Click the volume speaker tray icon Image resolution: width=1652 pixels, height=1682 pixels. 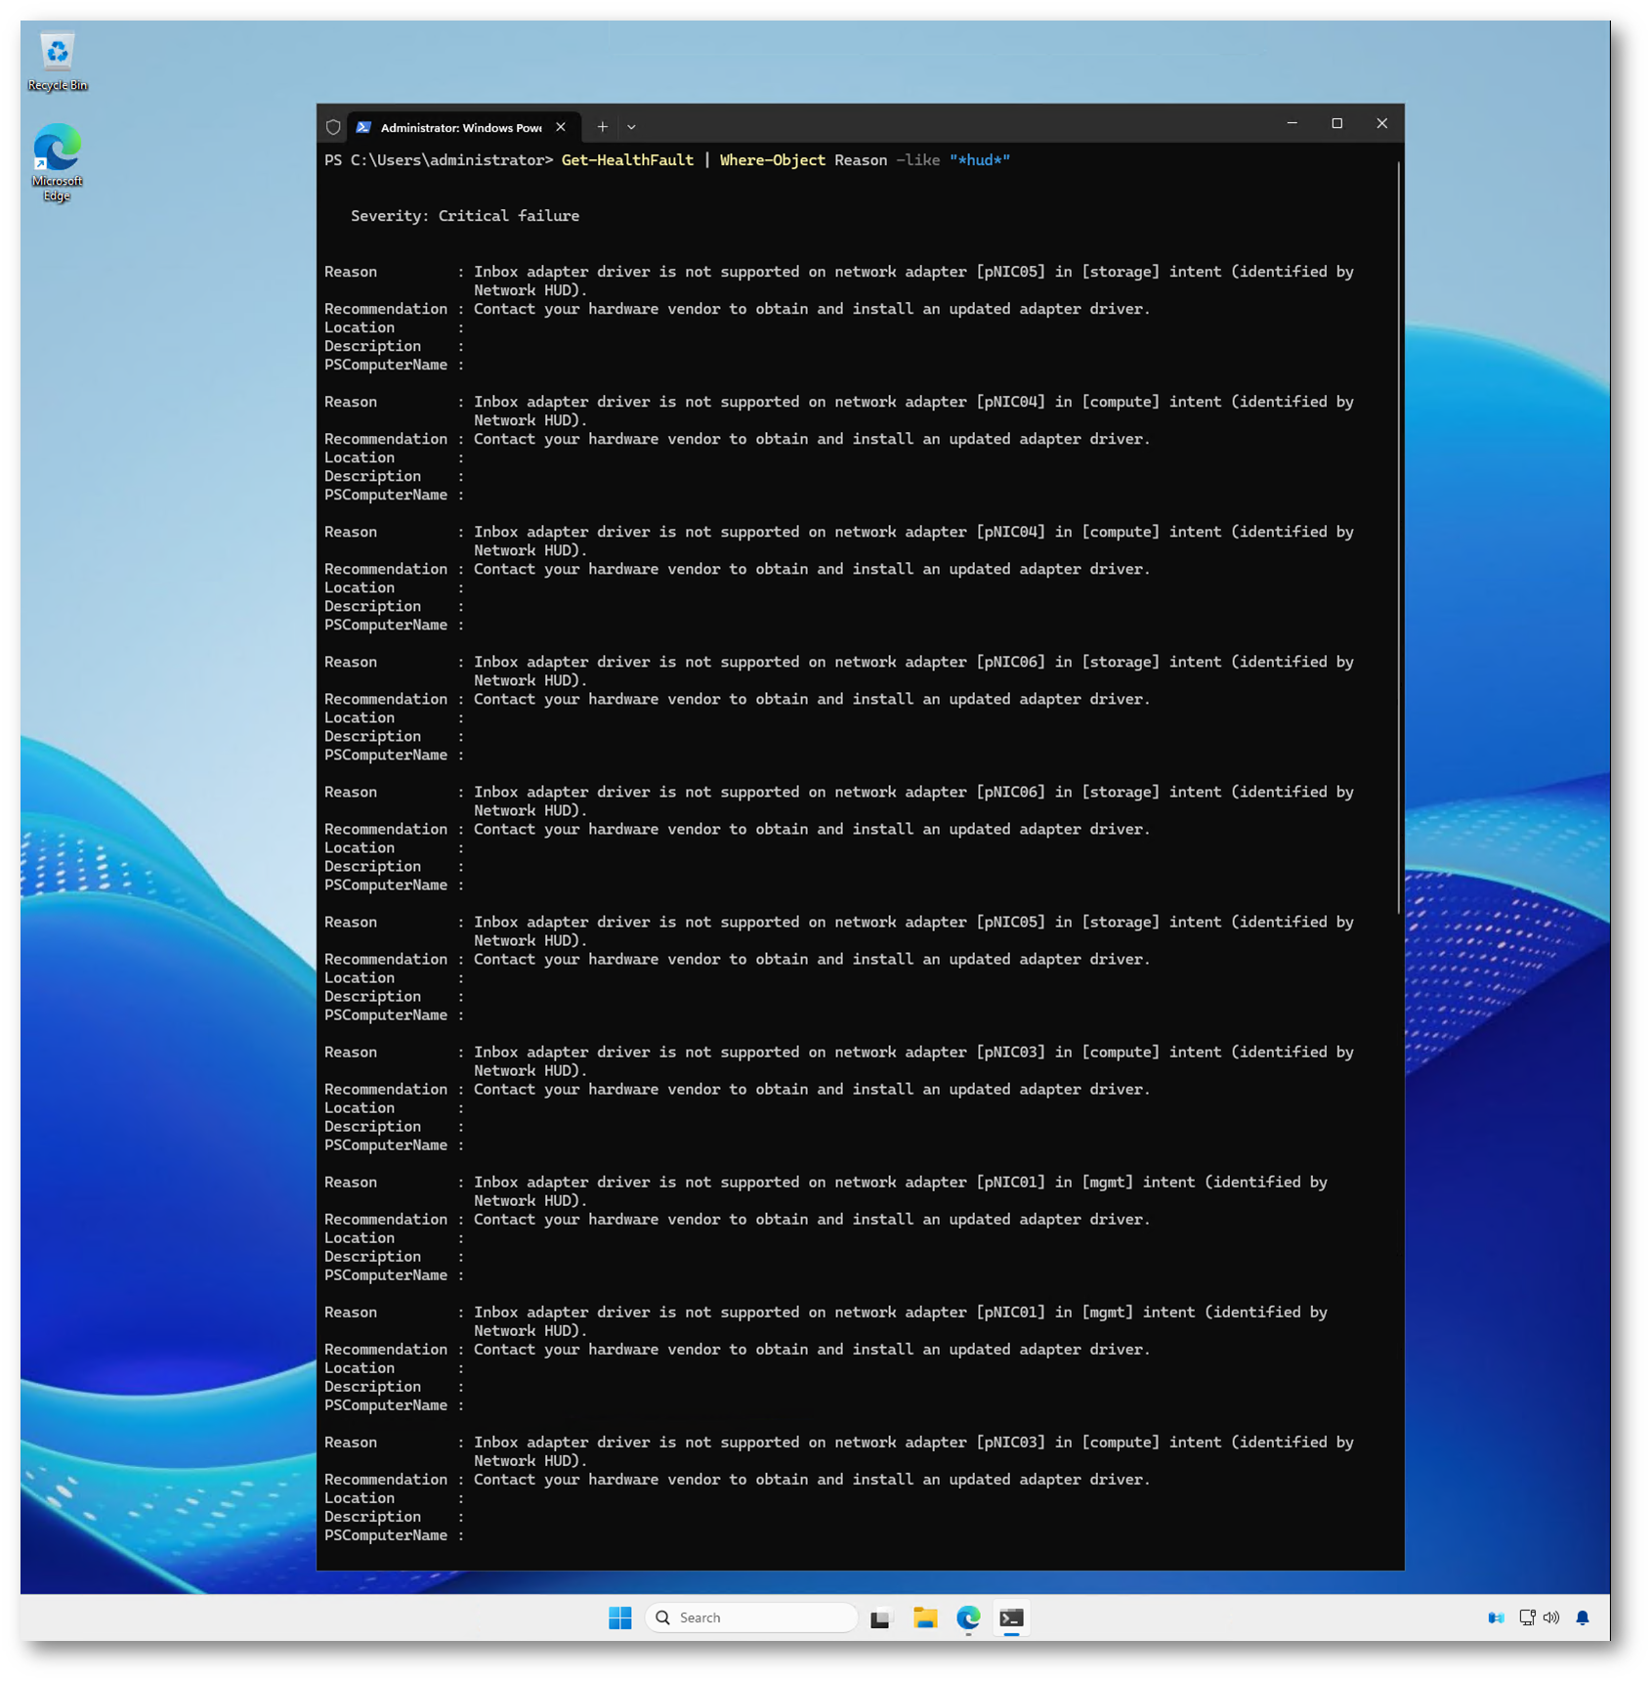click(1551, 1617)
